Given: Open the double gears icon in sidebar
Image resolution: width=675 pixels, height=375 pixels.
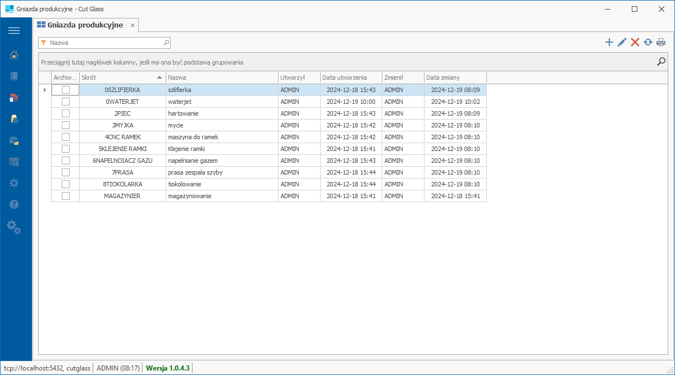Looking at the screenshot, I should tap(14, 227).
